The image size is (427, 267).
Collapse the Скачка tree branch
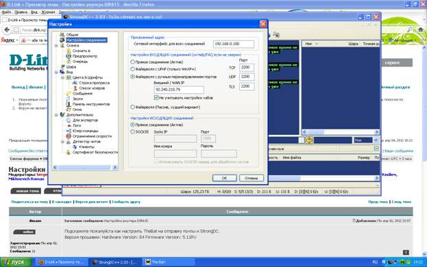[x=56, y=46]
